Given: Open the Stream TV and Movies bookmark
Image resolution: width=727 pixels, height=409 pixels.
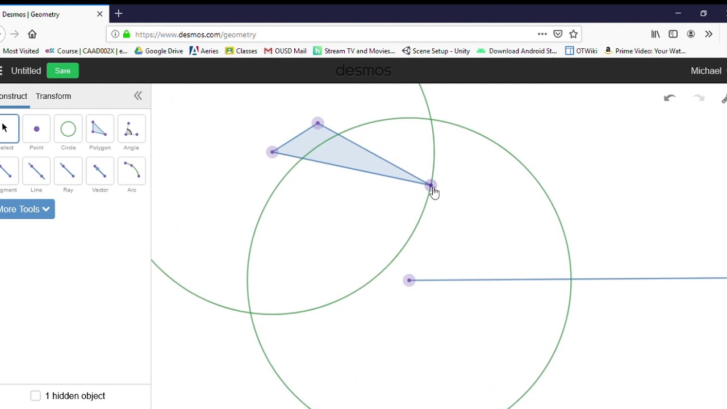Looking at the screenshot, I should pos(354,51).
